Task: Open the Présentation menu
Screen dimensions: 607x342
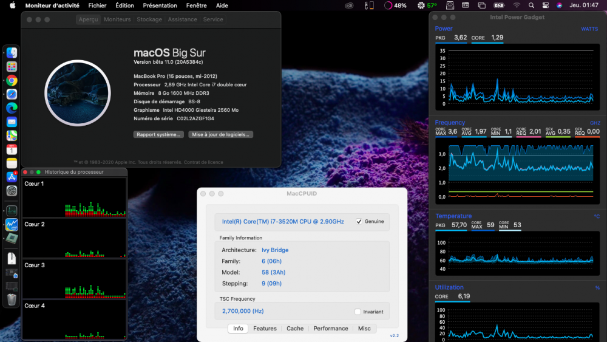Action: pos(160,5)
